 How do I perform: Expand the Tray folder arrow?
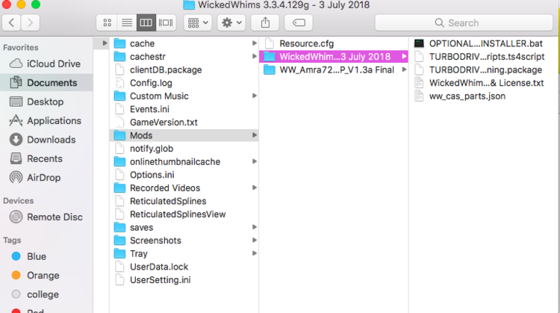tap(255, 253)
